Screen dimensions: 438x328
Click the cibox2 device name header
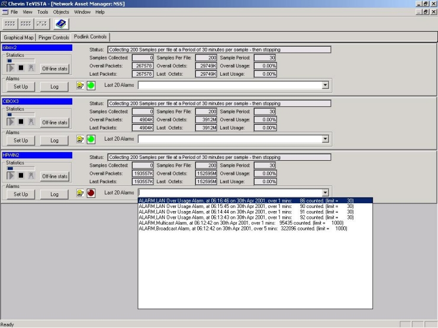pos(37,47)
